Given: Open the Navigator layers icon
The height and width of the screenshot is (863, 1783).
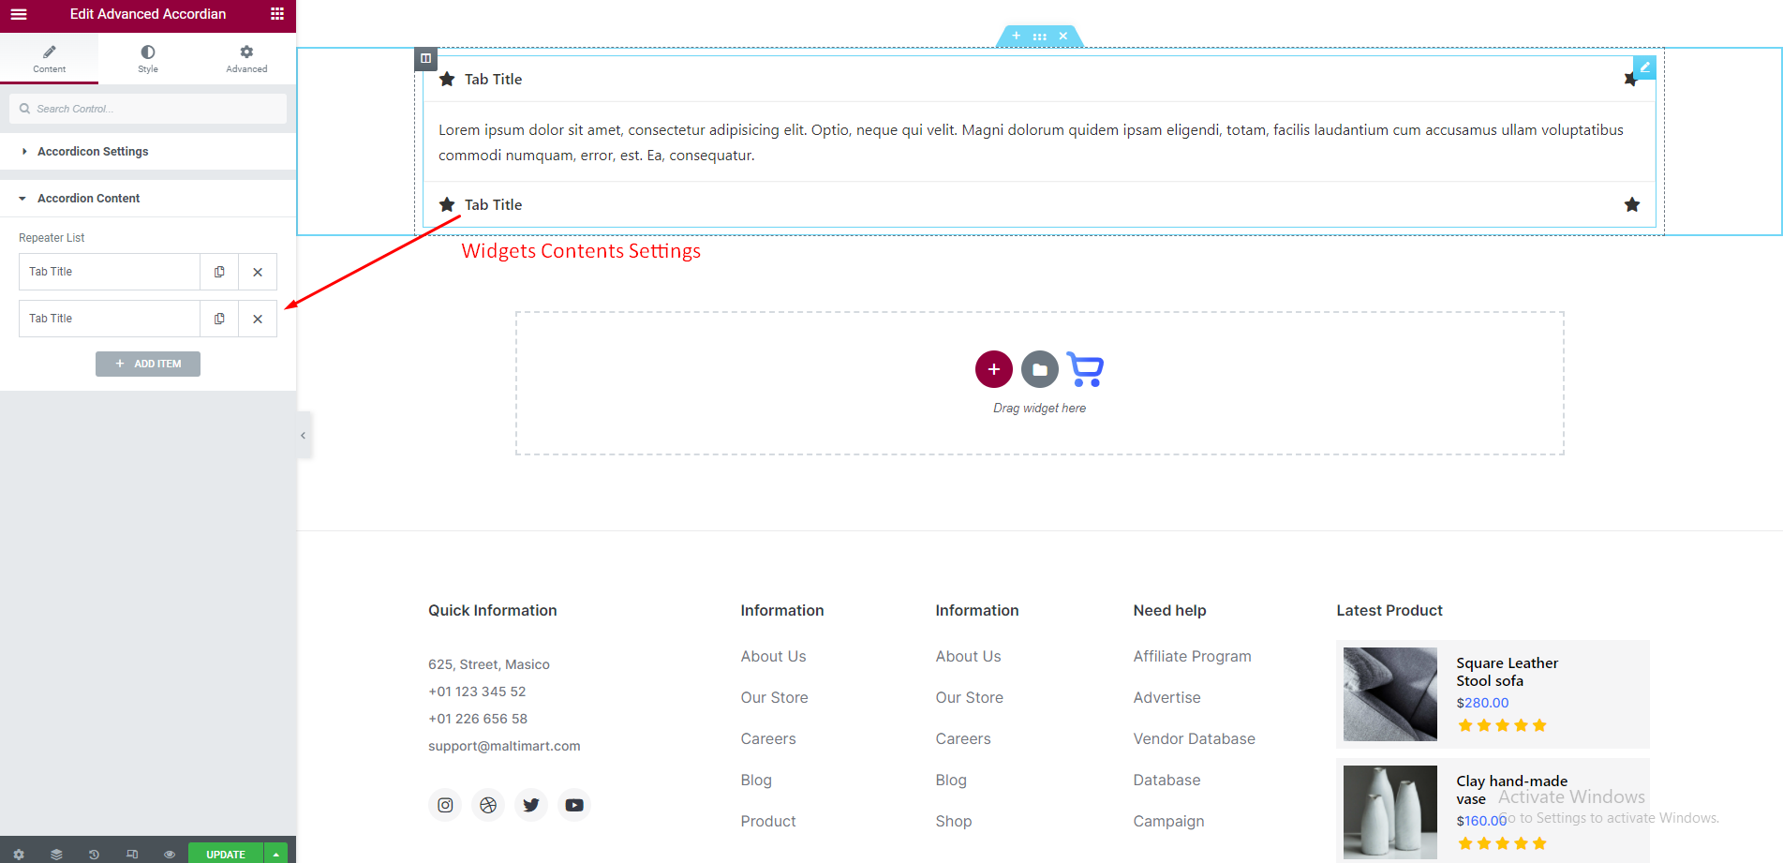Looking at the screenshot, I should pyautogui.click(x=56, y=854).
